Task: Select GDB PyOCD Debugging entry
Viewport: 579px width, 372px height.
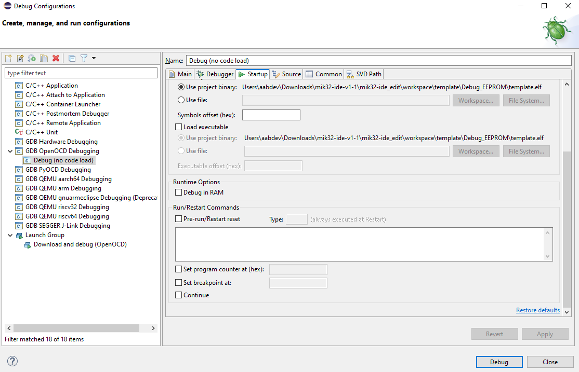Action: click(58, 170)
